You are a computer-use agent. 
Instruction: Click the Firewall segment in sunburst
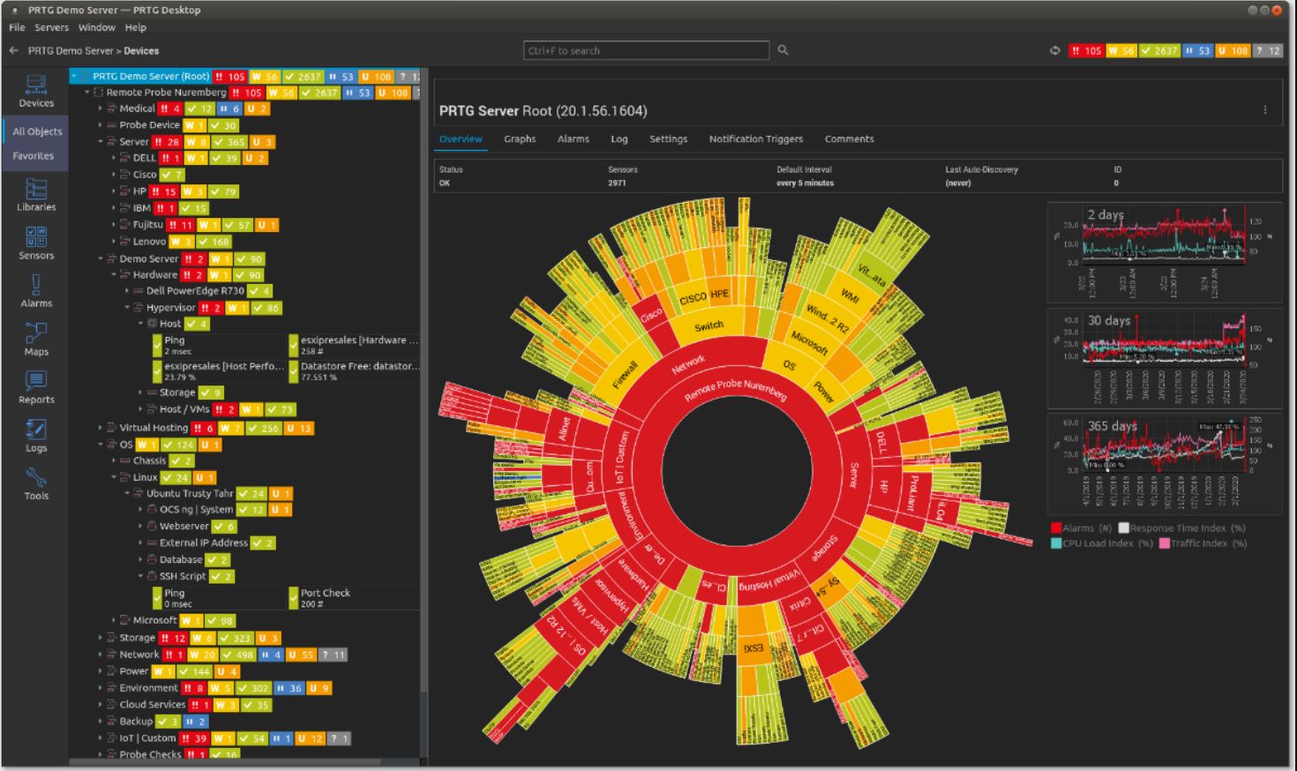click(625, 375)
